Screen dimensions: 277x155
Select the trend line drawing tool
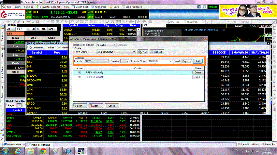14,22
